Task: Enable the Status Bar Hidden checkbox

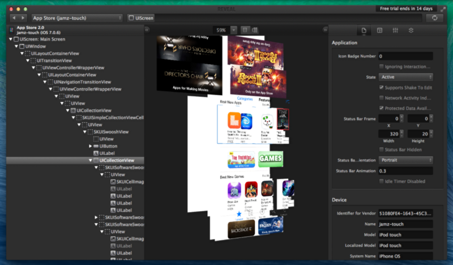Action: [x=381, y=149]
